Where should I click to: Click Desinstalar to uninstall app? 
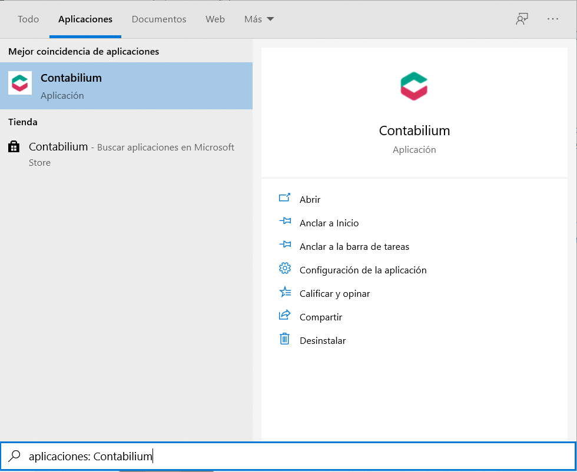(x=323, y=340)
